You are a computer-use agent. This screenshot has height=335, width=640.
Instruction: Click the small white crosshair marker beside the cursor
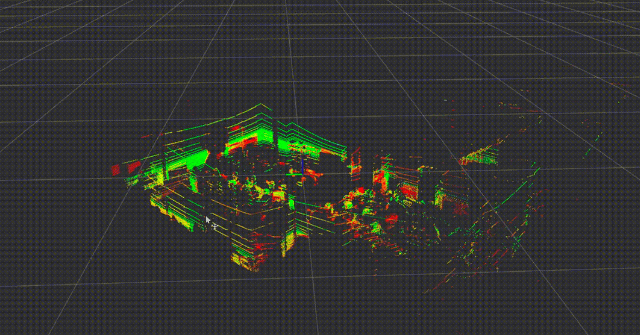215,226
